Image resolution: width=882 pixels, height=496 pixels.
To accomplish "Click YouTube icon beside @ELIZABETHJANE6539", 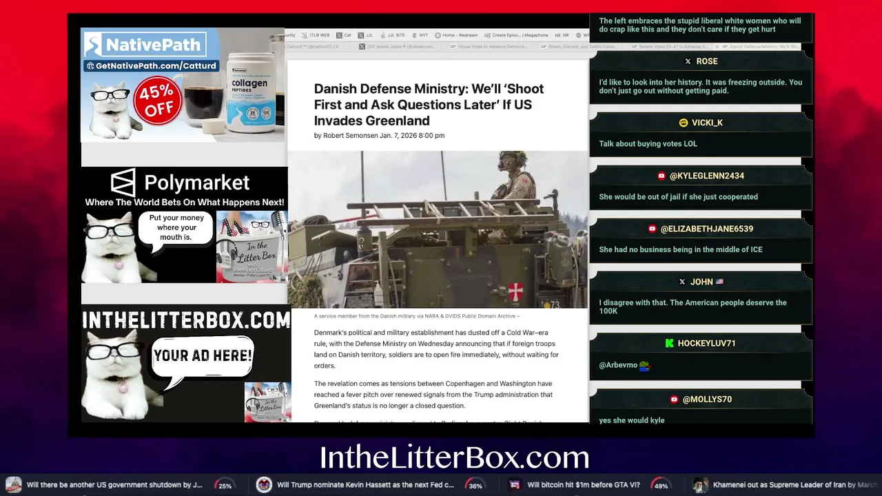I will pyautogui.click(x=652, y=229).
